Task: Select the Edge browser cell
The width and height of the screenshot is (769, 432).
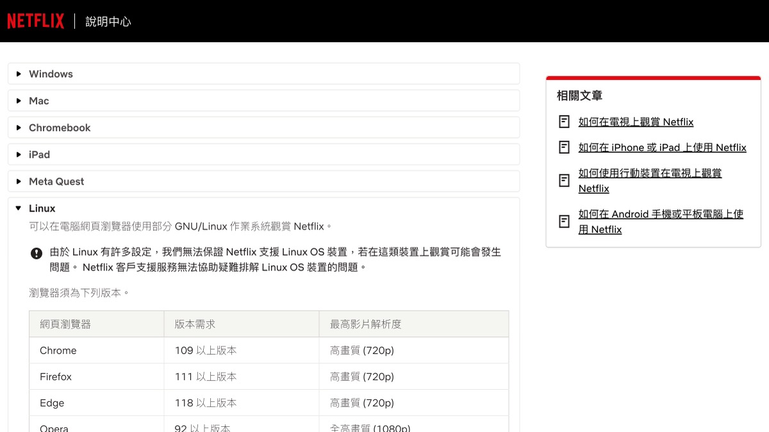Action: [97, 403]
